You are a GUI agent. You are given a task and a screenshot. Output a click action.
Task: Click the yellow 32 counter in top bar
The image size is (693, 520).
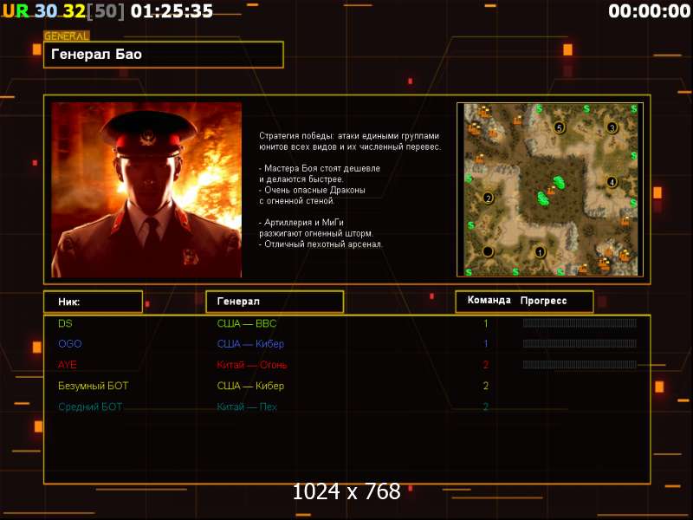(74, 11)
